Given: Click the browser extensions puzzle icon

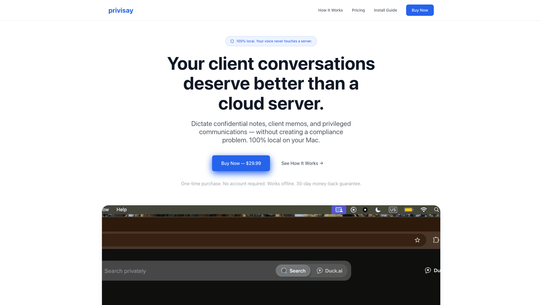Looking at the screenshot, I should click(436, 240).
